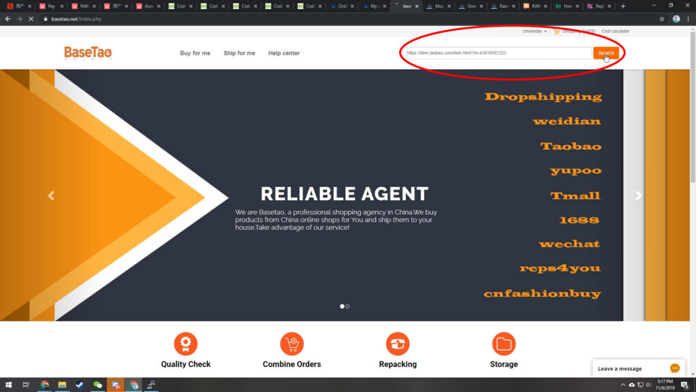Stop the page from loading
The image size is (696, 392).
click(x=31, y=19)
